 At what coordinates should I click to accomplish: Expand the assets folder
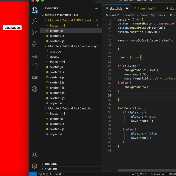click(x=71, y=57)
